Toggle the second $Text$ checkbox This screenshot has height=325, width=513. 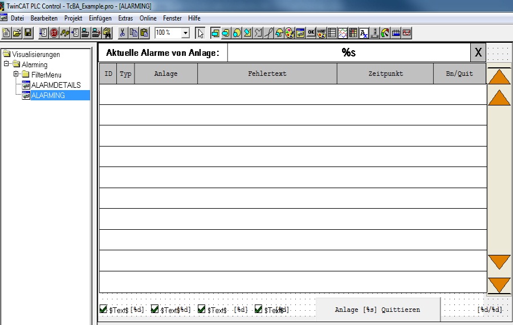(x=154, y=309)
